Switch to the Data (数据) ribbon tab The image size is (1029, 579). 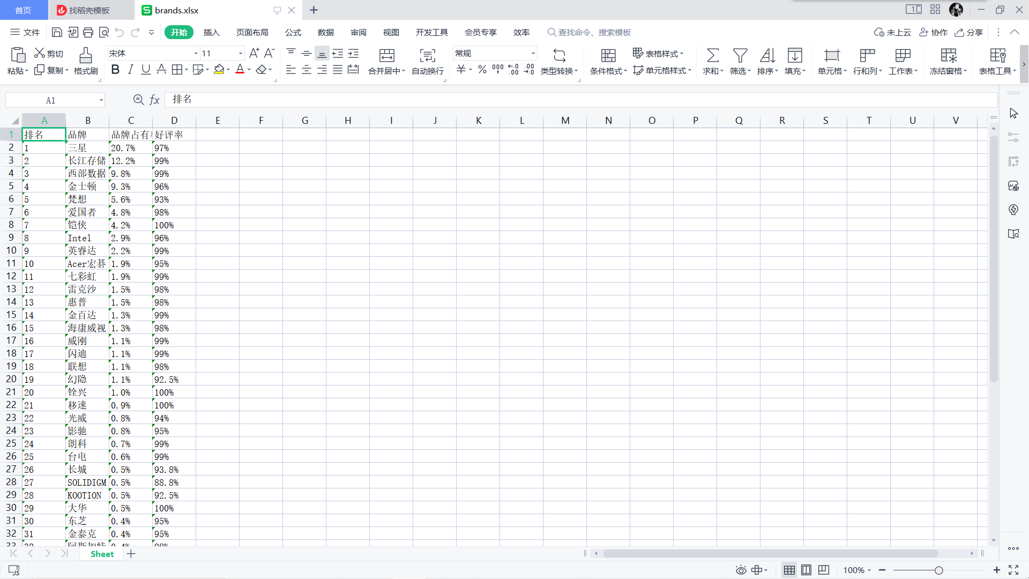coord(325,32)
